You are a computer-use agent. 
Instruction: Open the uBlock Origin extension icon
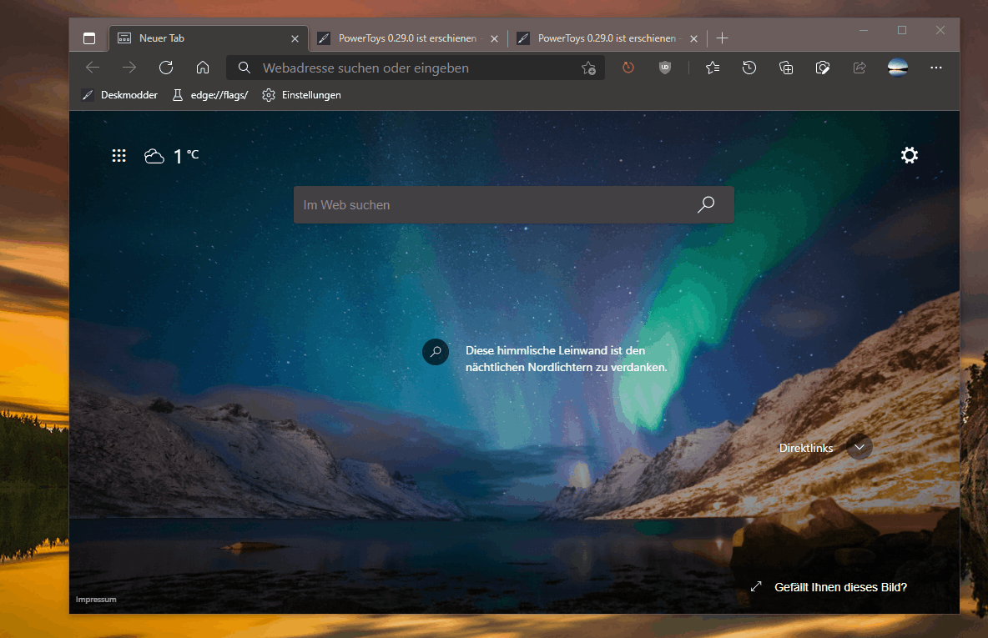tap(665, 68)
